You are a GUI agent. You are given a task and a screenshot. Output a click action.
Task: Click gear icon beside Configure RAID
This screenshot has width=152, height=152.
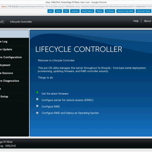(37, 106)
